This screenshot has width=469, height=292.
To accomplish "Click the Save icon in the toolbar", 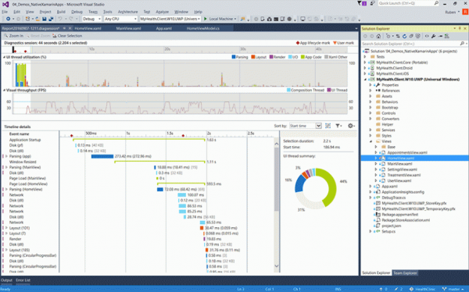I will point(45,19).
